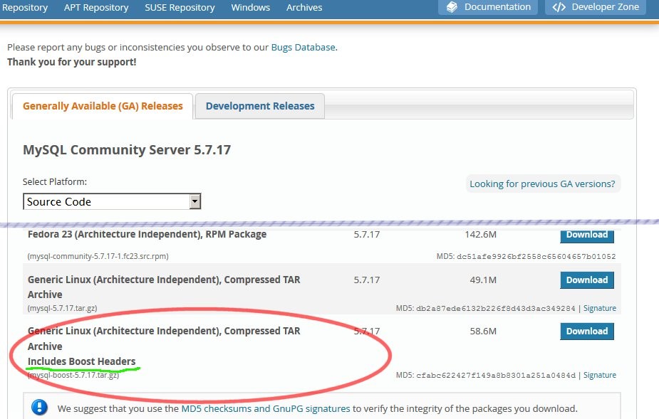
Task: Download Fedora 23 RPM Package
Action: click(x=587, y=235)
